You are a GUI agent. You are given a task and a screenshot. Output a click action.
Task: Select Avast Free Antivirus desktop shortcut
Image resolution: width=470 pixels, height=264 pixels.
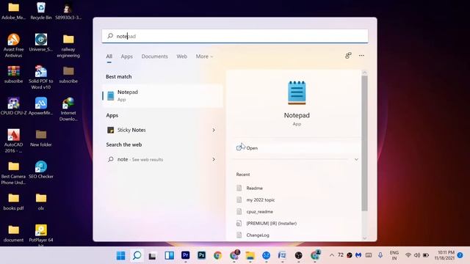pos(13,45)
